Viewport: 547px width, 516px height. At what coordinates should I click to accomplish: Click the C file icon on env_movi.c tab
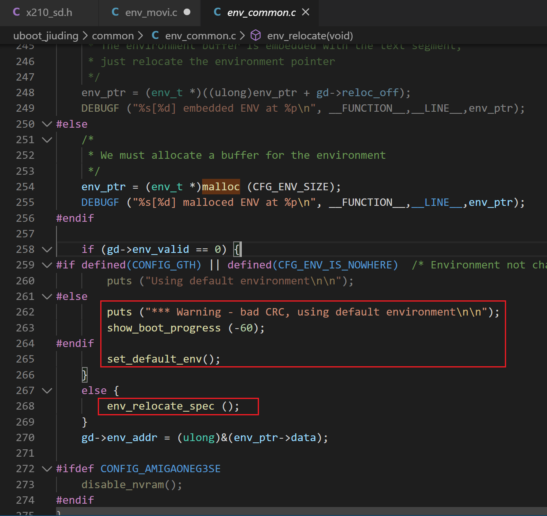115,12
